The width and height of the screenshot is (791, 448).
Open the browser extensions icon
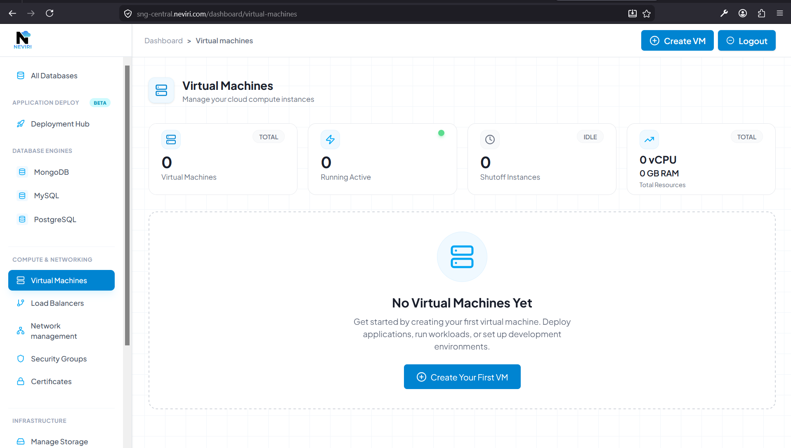click(x=761, y=13)
